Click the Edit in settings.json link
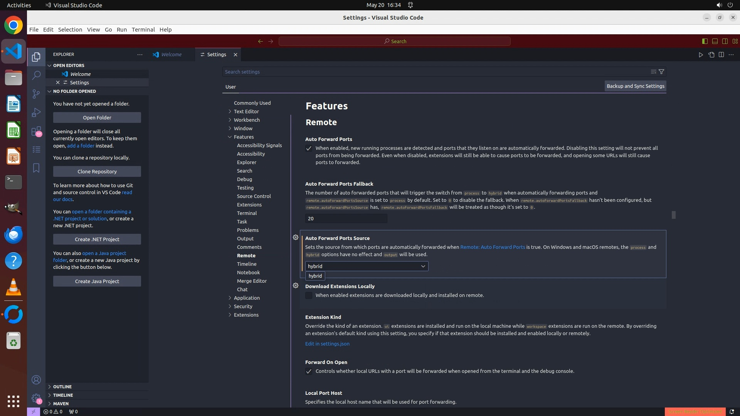The width and height of the screenshot is (740, 416). [327, 344]
